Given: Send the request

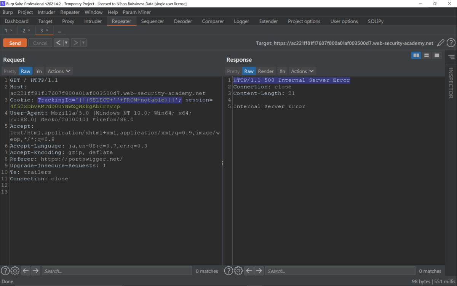Looking at the screenshot, I should 15,43.
